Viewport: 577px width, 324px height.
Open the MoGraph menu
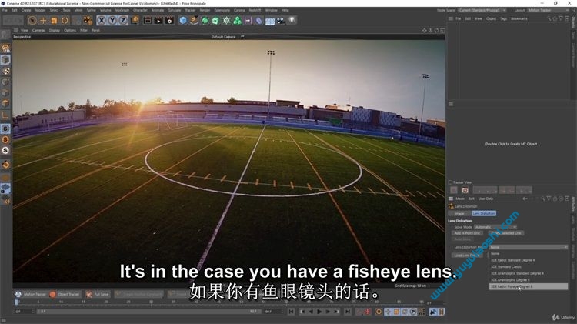(122, 10)
